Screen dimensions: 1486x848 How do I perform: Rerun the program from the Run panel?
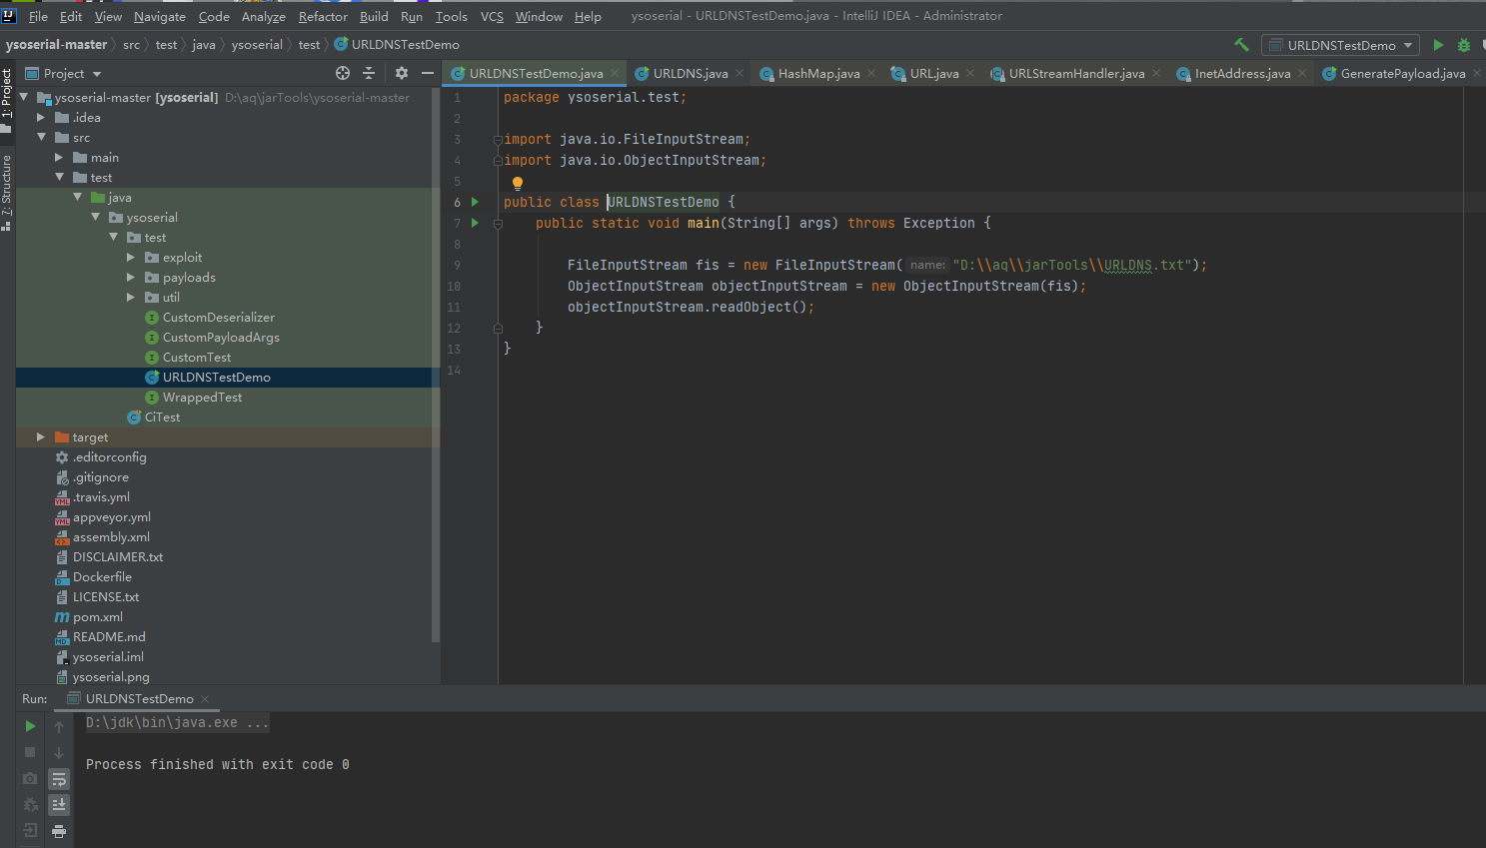tap(30, 726)
